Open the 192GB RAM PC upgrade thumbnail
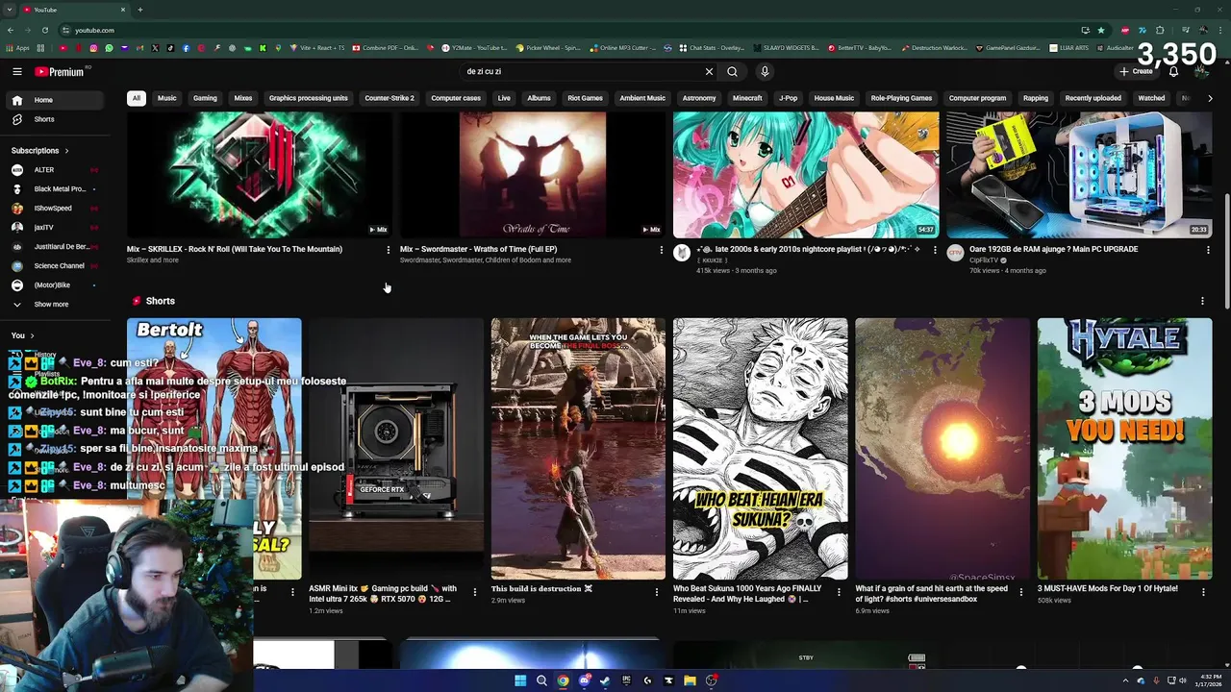The width and height of the screenshot is (1231, 692). [x=1079, y=175]
